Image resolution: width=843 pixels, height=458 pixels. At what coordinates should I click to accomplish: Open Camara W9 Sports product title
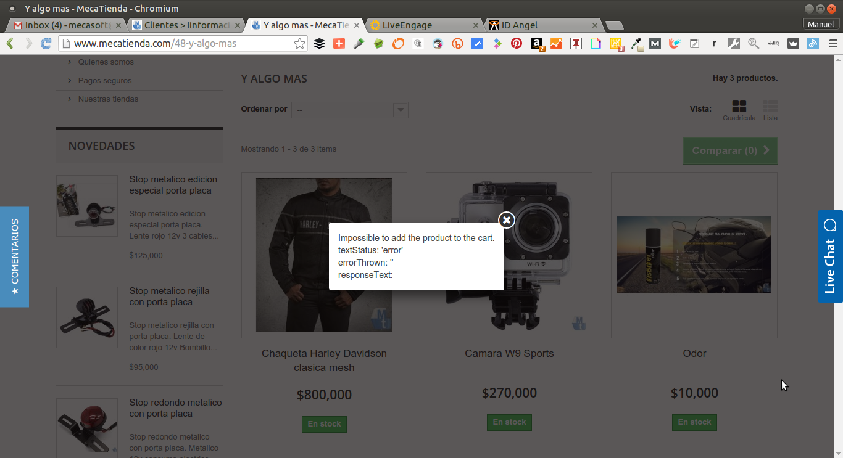(509, 353)
